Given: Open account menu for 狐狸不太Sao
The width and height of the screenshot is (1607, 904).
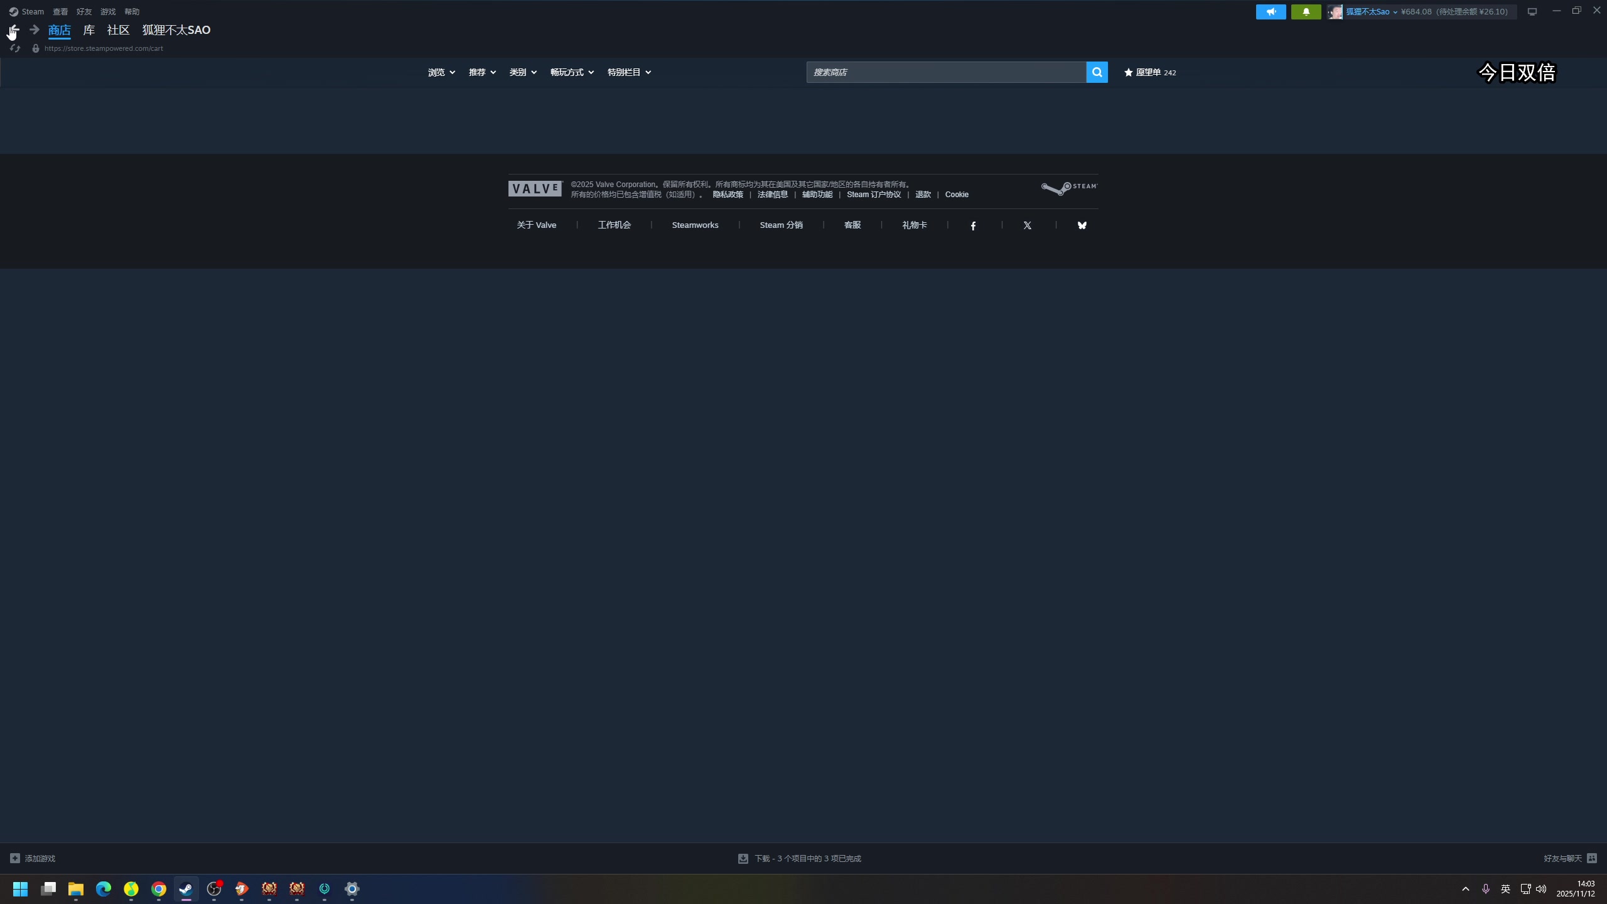Looking at the screenshot, I should (x=1367, y=12).
